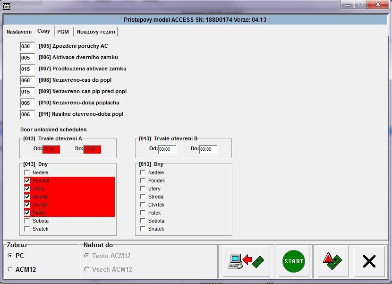Toggle Svatek checkbox in schedule A
392x284 pixels.
coord(27,229)
